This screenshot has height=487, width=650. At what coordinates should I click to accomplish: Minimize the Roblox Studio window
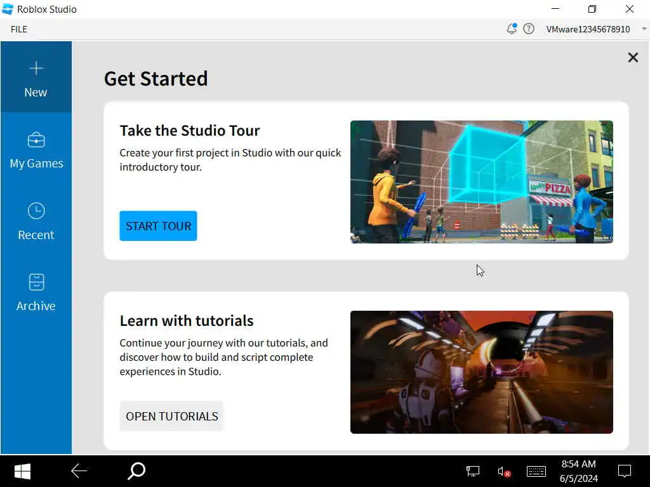pyautogui.click(x=555, y=9)
